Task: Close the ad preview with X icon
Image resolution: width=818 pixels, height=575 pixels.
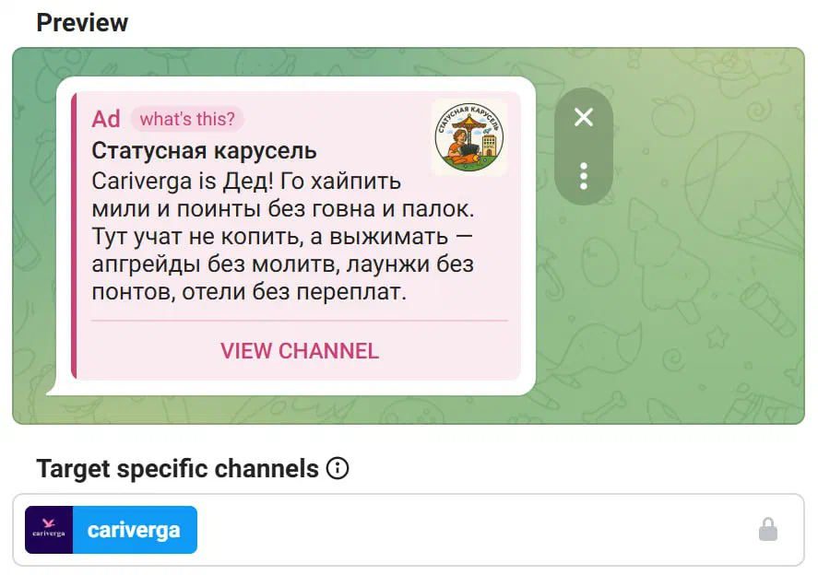Action: tap(583, 117)
